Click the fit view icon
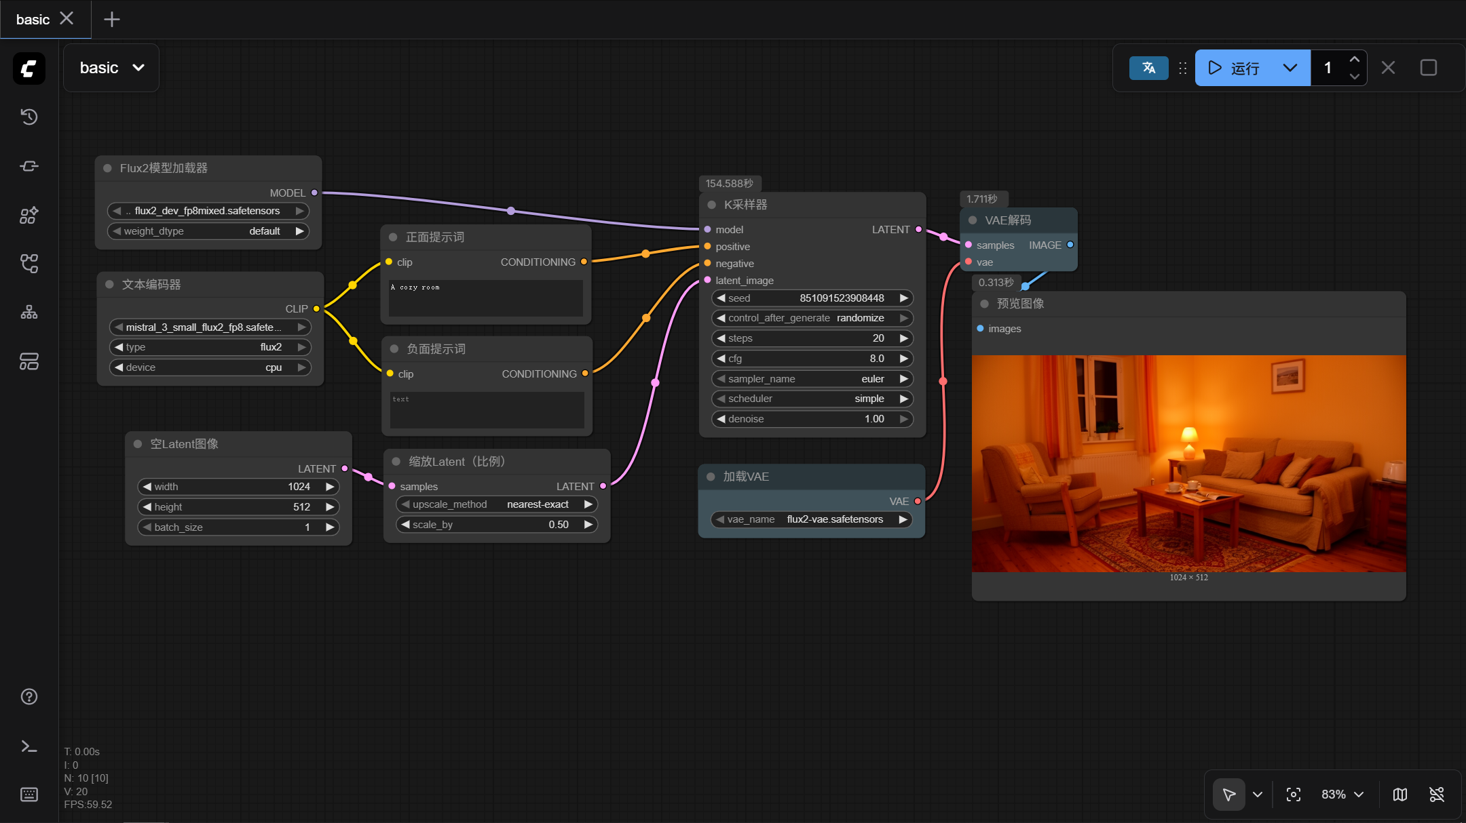The width and height of the screenshot is (1466, 823). click(1294, 795)
